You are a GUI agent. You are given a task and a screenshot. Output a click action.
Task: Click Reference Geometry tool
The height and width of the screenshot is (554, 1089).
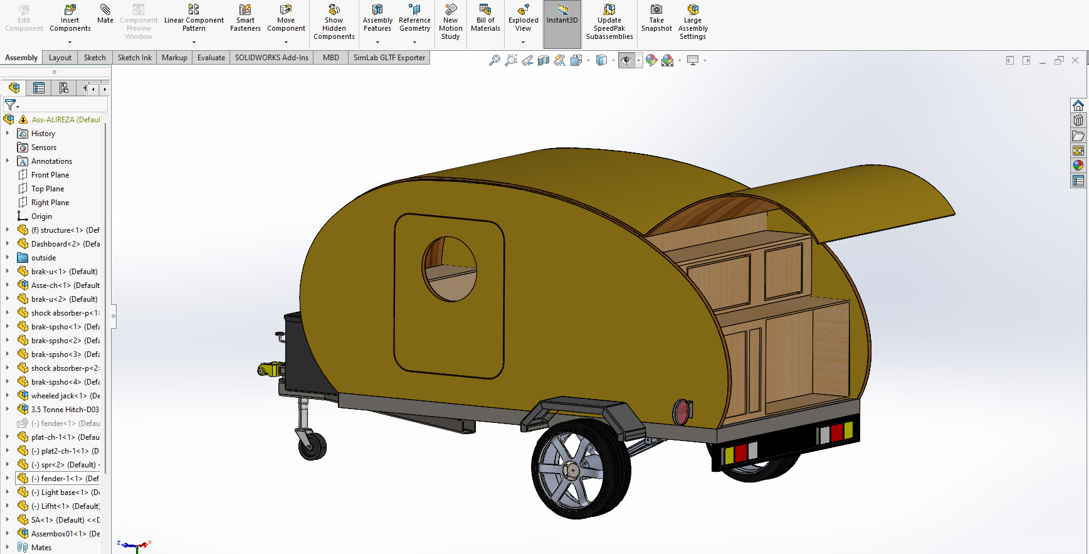click(414, 19)
